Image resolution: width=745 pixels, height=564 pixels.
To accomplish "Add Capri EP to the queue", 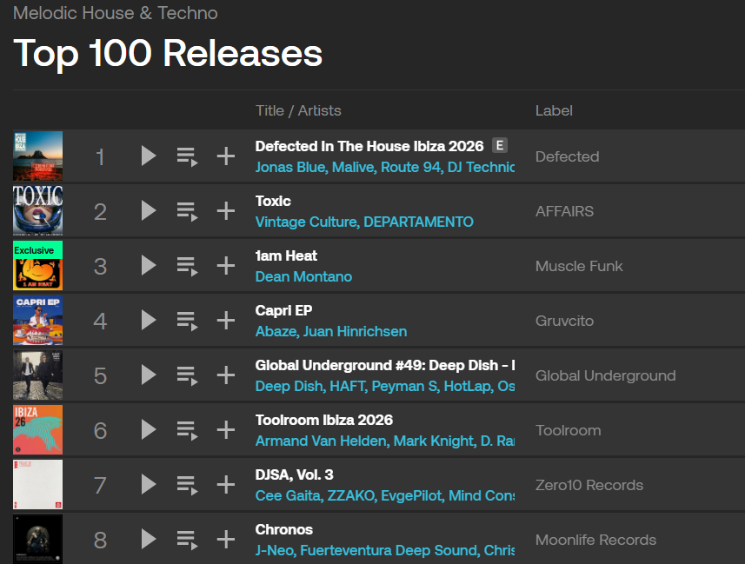I will (187, 322).
